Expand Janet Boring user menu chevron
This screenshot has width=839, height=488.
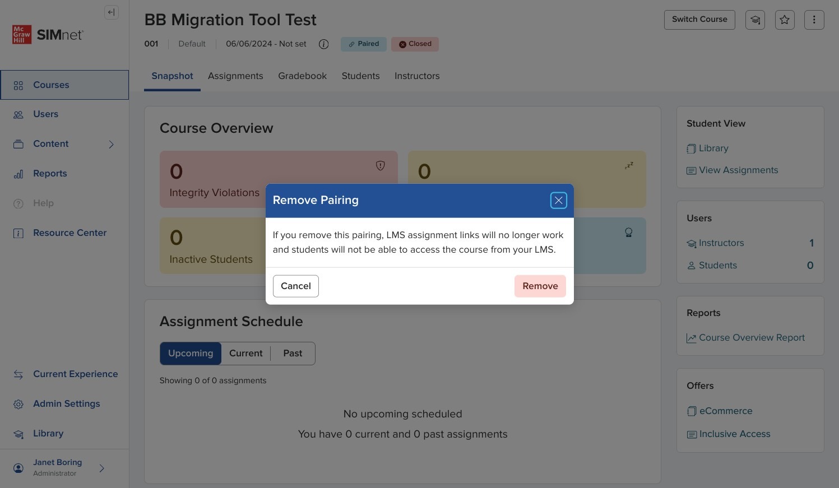[102, 468]
